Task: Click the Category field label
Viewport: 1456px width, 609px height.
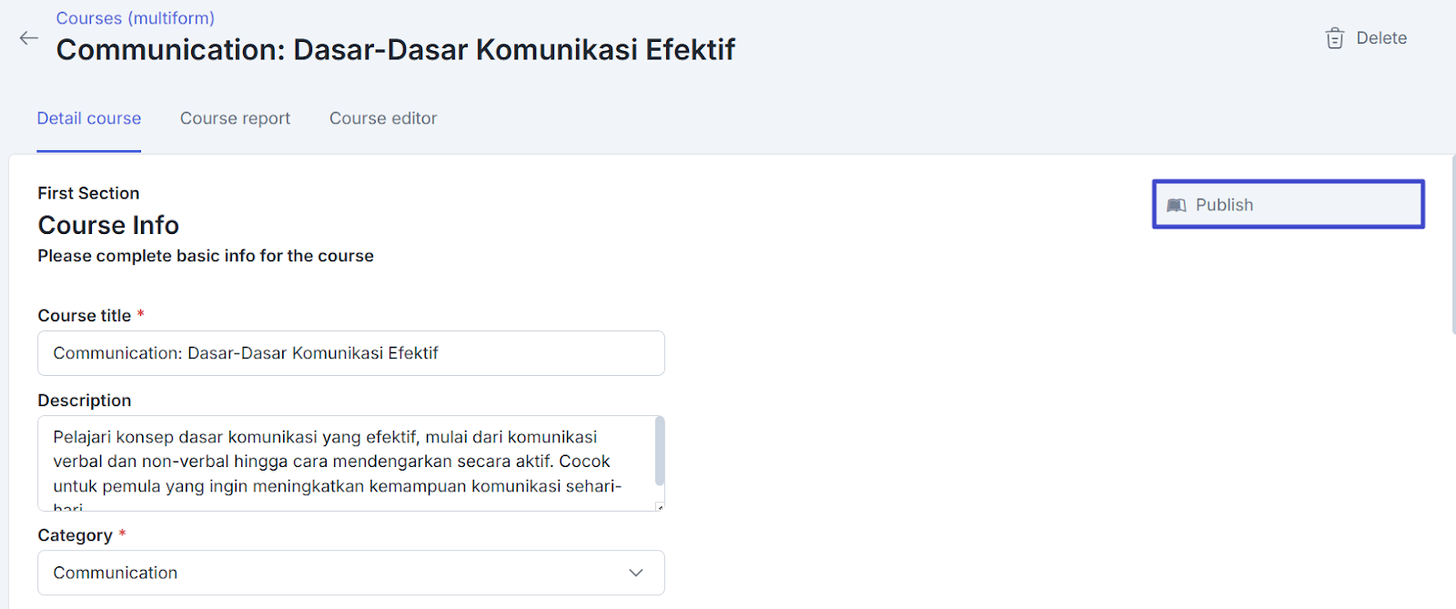Action: tap(76, 535)
